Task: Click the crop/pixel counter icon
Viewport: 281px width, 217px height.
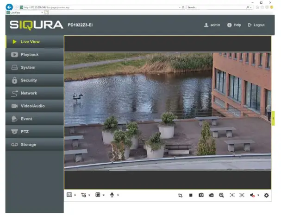Action: (x=180, y=195)
